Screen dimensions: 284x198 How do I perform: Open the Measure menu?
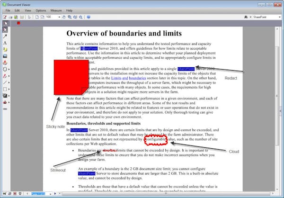56,10
